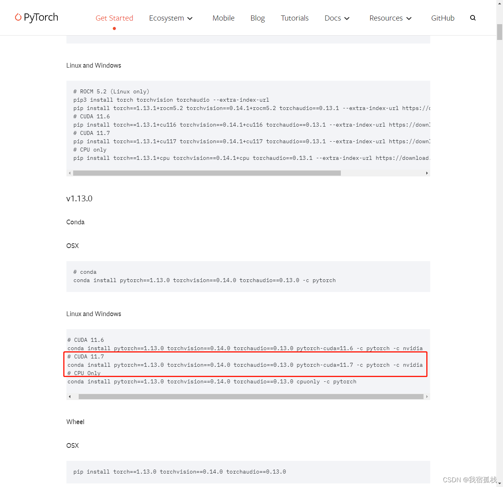503x487 pixels.
Task: Click the OSX label under Wheel
Action: point(72,445)
